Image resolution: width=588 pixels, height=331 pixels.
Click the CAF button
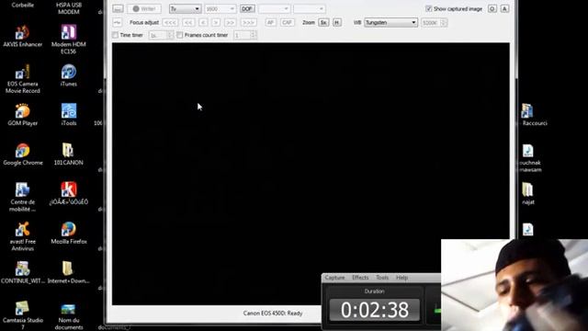[x=287, y=22]
